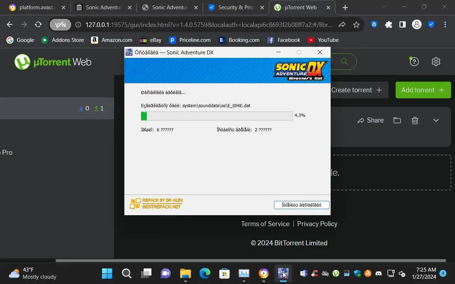Open the Terms of Service link
455x284 pixels.
click(265, 224)
